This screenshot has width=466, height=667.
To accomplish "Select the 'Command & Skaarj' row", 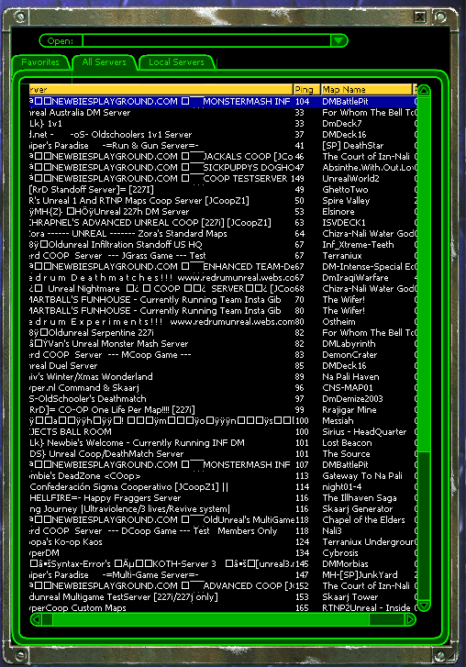I will [x=223, y=388].
